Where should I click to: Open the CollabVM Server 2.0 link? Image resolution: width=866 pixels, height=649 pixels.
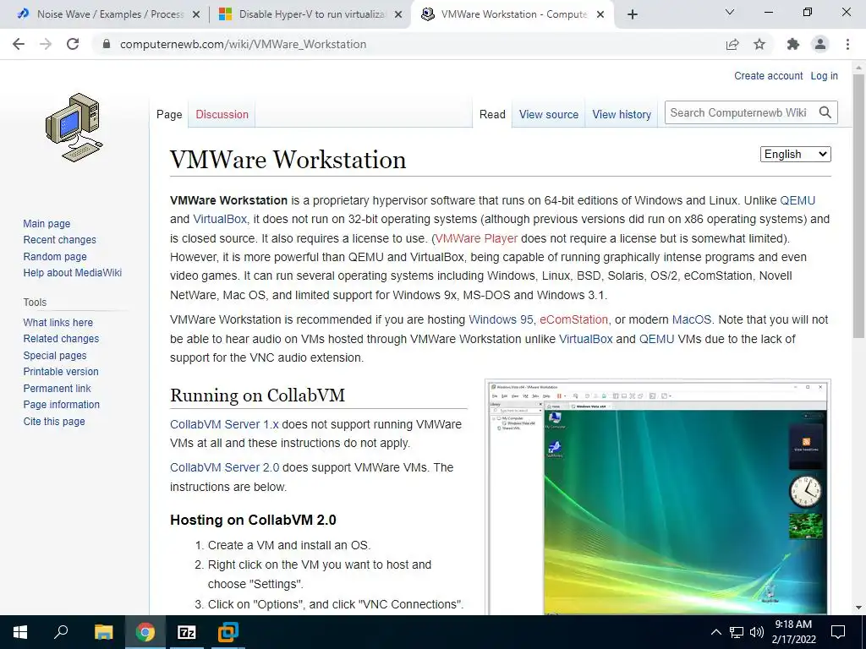point(225,467)
